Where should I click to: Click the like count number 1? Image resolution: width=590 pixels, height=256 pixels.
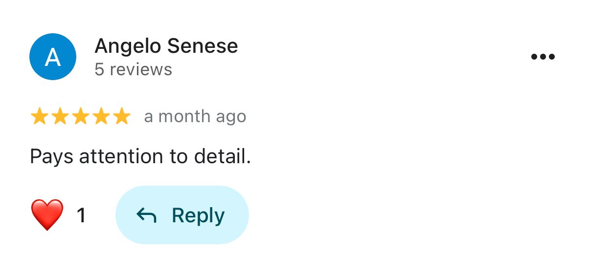(x=81, y=215)
